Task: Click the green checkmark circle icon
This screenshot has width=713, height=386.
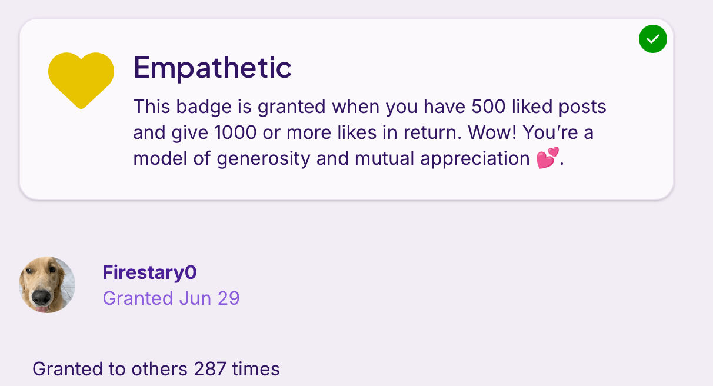Action: point(653,39)
